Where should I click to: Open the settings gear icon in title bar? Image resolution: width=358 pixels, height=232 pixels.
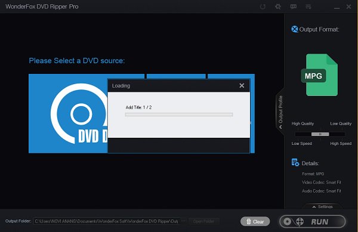pos(278,7)
